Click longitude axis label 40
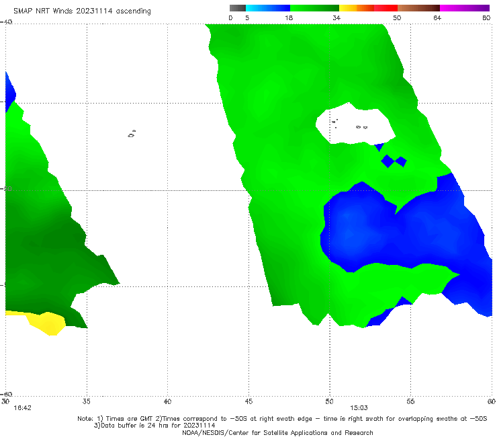 (x=167, y=401)
